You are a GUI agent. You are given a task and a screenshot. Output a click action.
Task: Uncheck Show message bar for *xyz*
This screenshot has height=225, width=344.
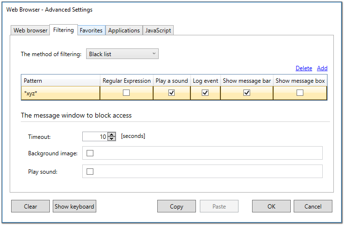click(247, 93)
